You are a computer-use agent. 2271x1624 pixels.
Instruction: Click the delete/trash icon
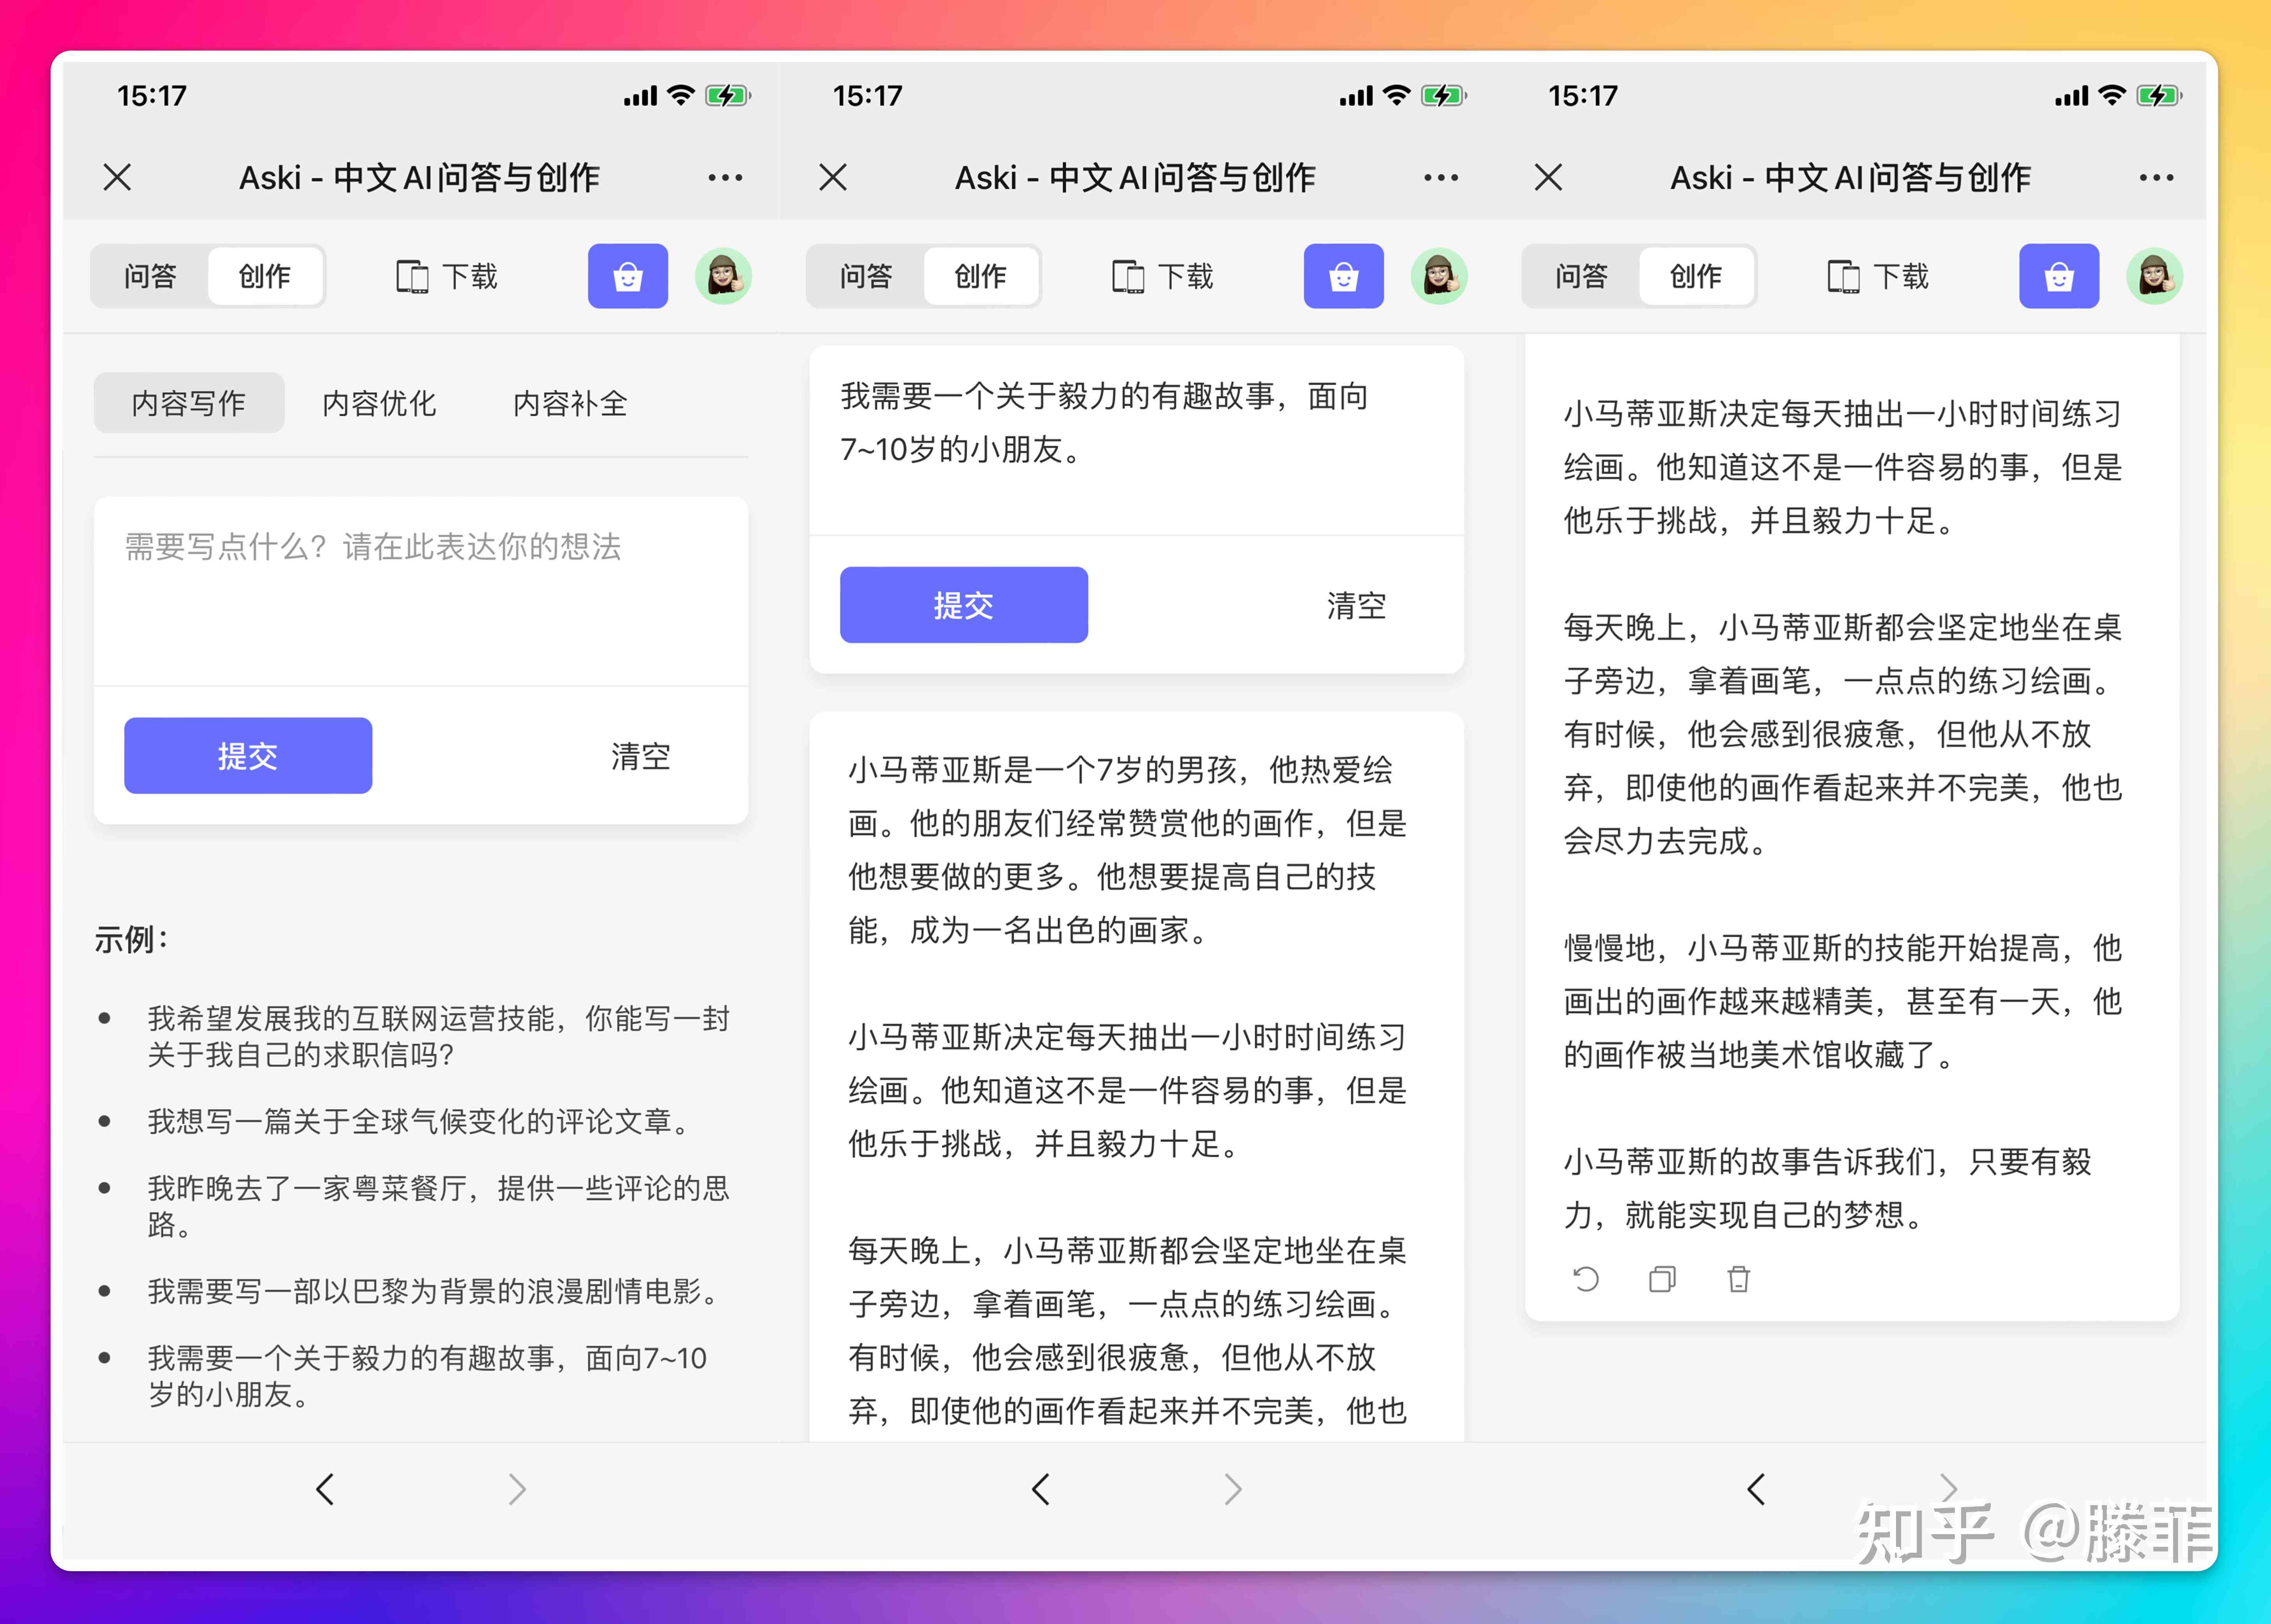click(x=1737, y=1279)
